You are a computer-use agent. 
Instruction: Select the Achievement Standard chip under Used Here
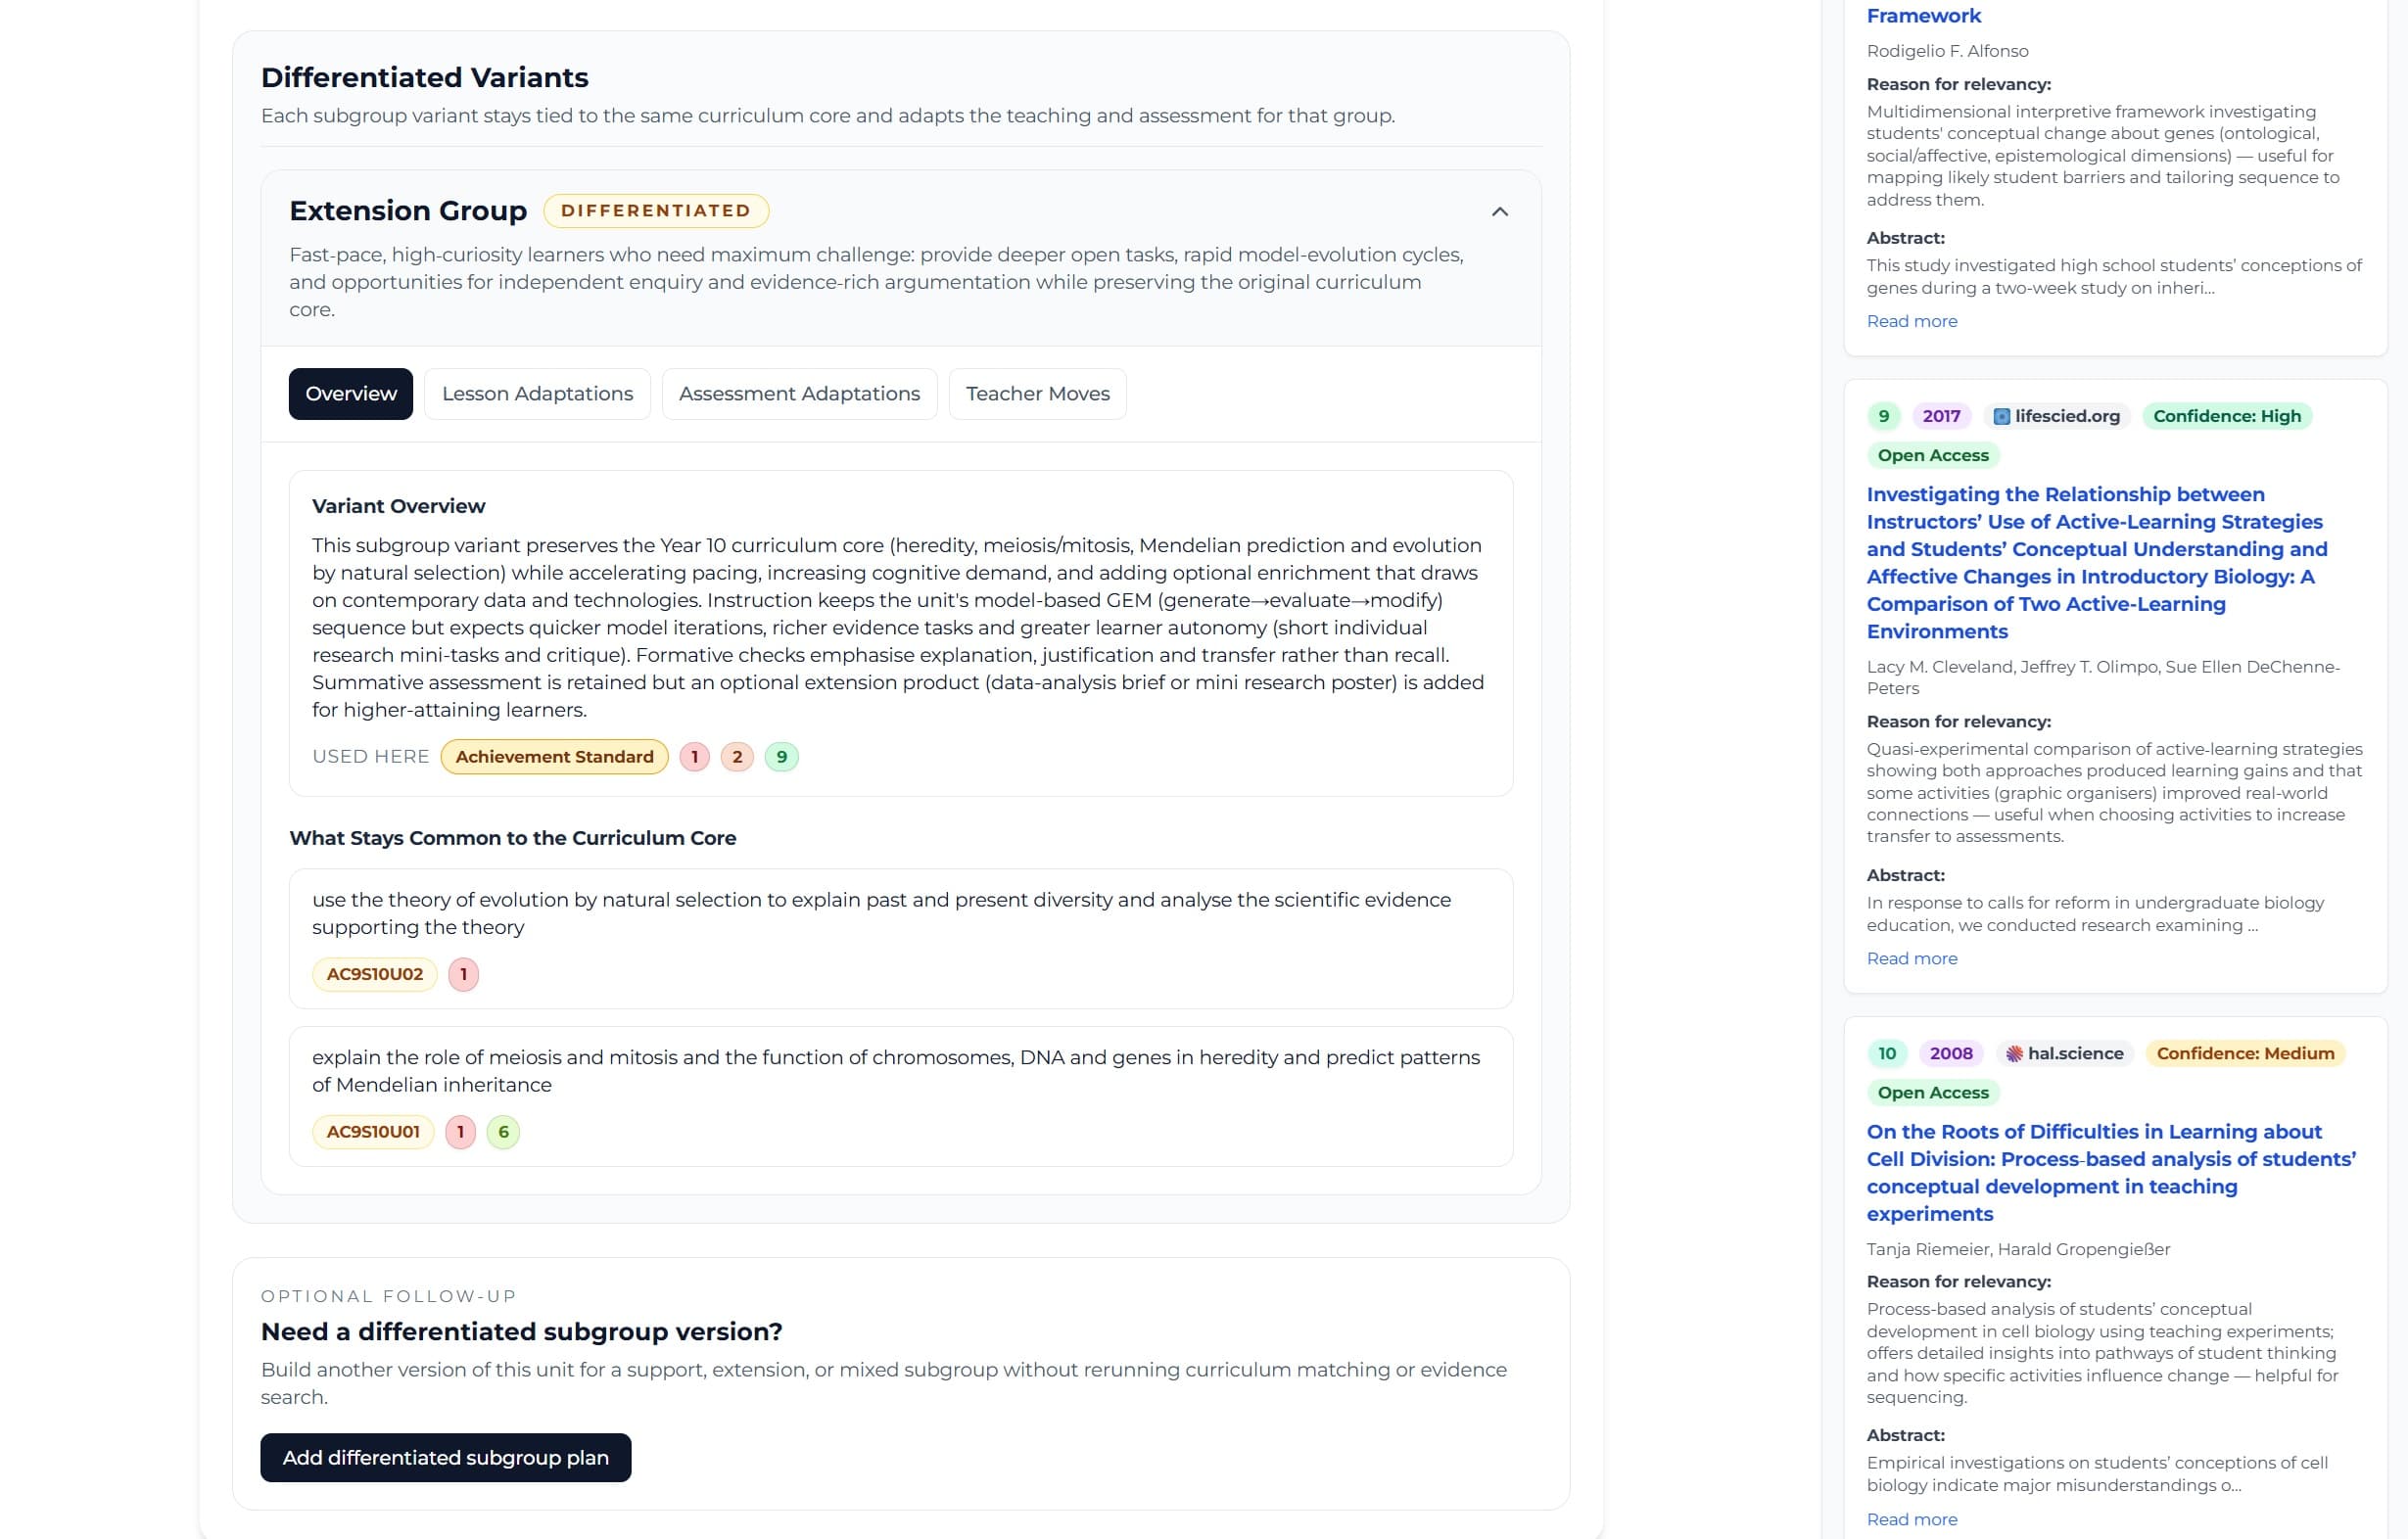[x=553, y=756]
